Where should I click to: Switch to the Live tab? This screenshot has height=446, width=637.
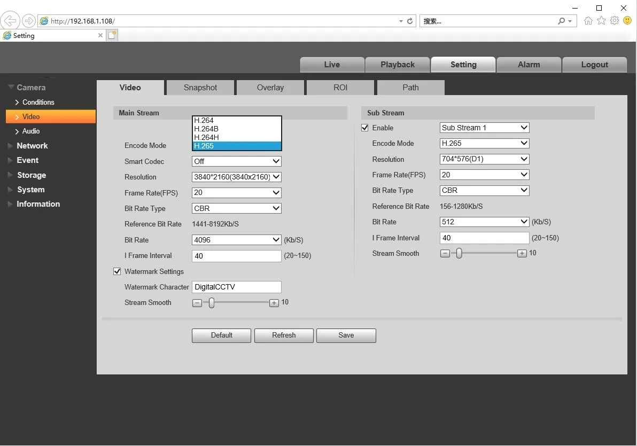332,65
